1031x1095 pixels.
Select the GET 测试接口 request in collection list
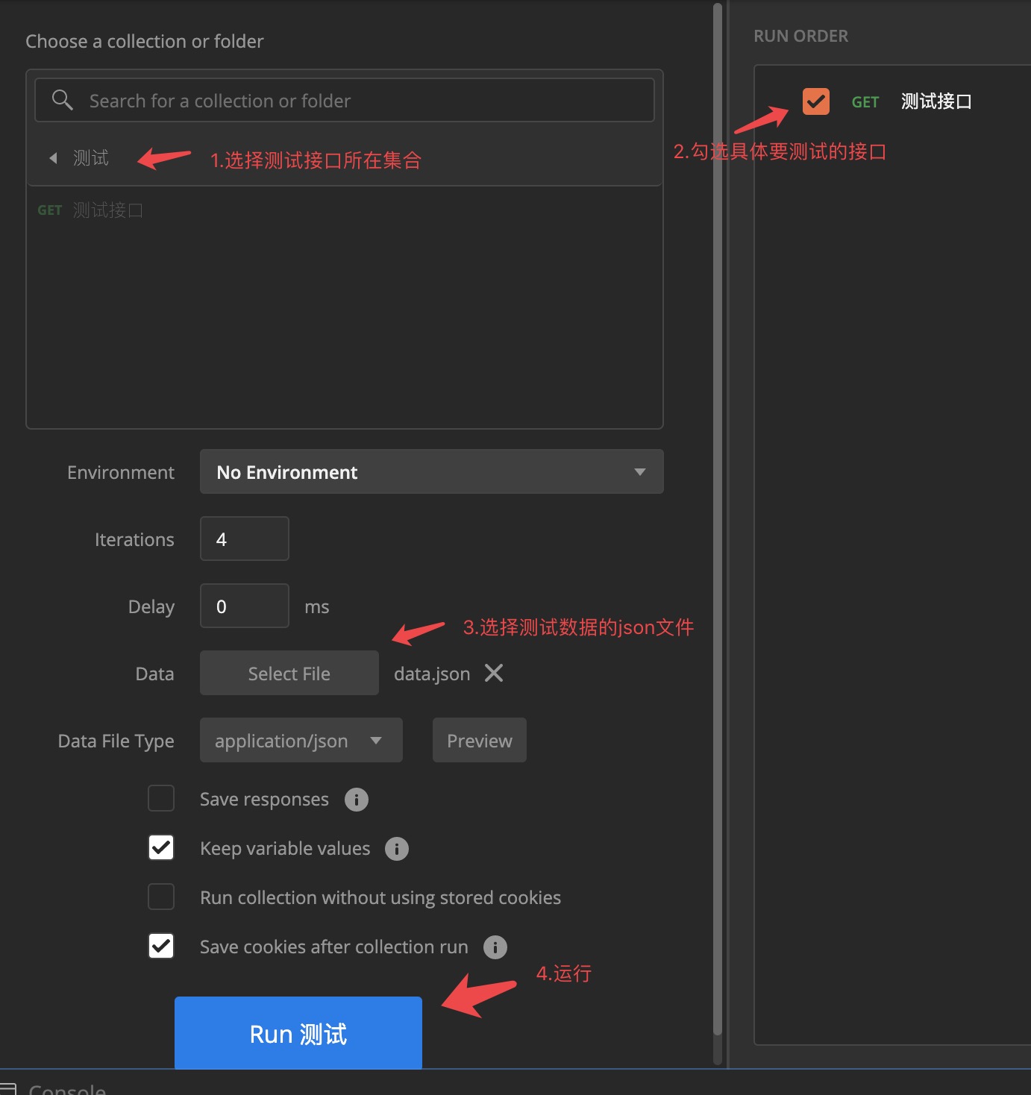(90, 210)
